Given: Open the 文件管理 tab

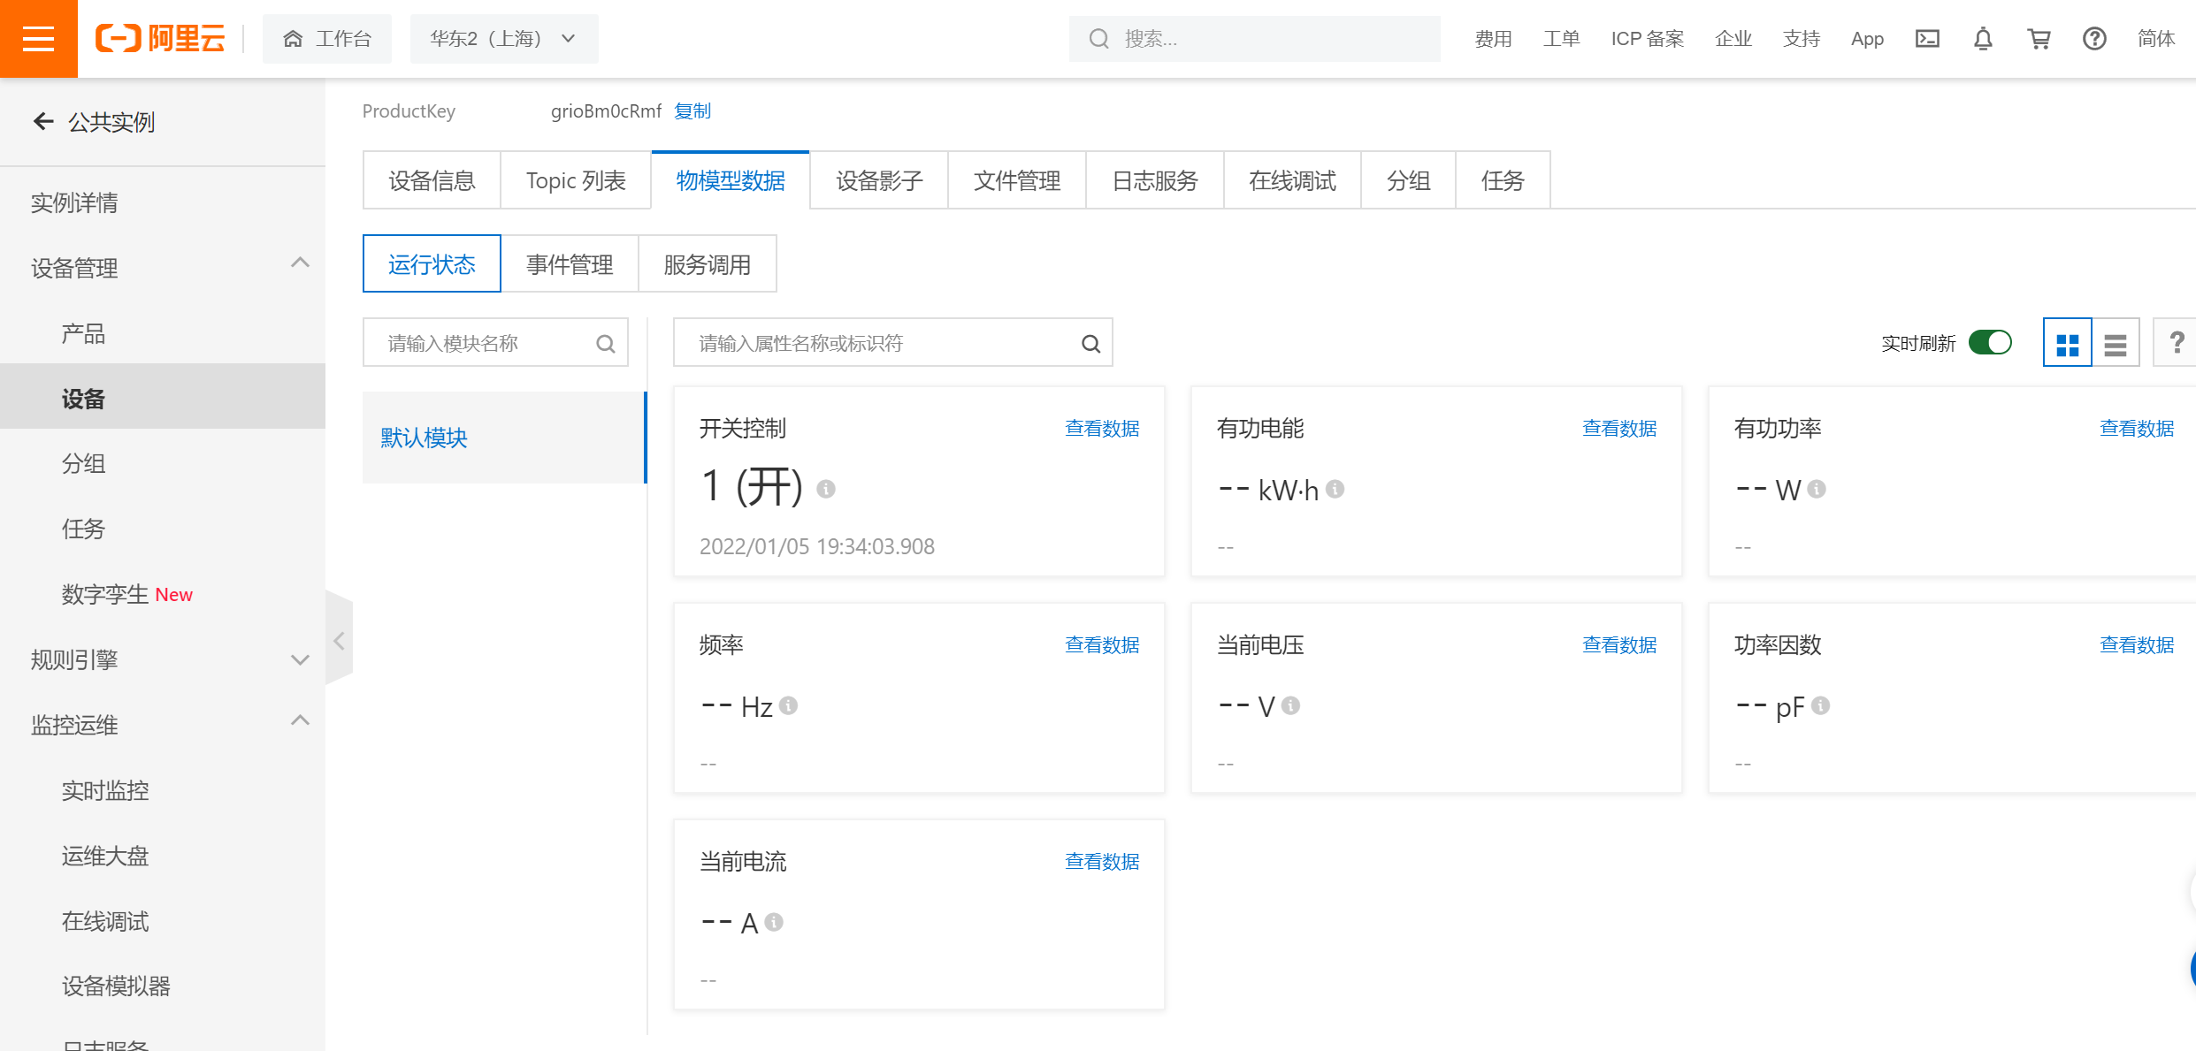Looking at the screenshot, I should tap(1017, 180).
